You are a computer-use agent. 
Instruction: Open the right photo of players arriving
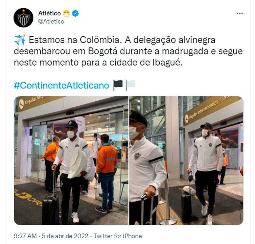pos(186,161)
